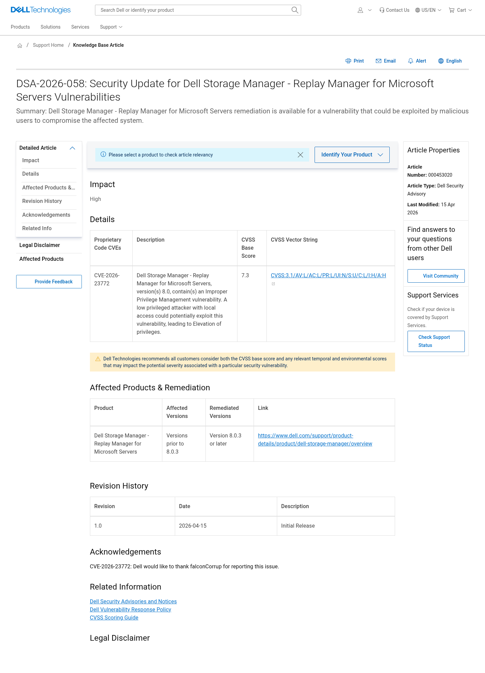485x673 pixels.
Task: Click the Email envelope icon
Action: (379, 61)
